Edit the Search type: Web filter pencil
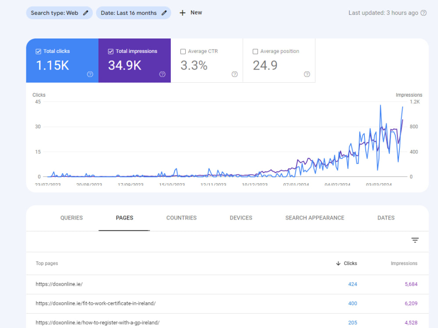 coord(86,13)
